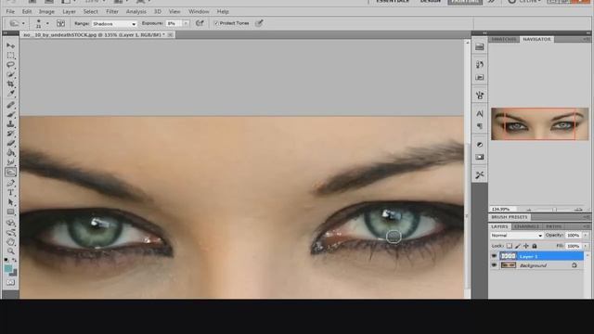Click the Navigator zoom percentage field
Viewport: 594px width, 334px height.
click(503, 210)
